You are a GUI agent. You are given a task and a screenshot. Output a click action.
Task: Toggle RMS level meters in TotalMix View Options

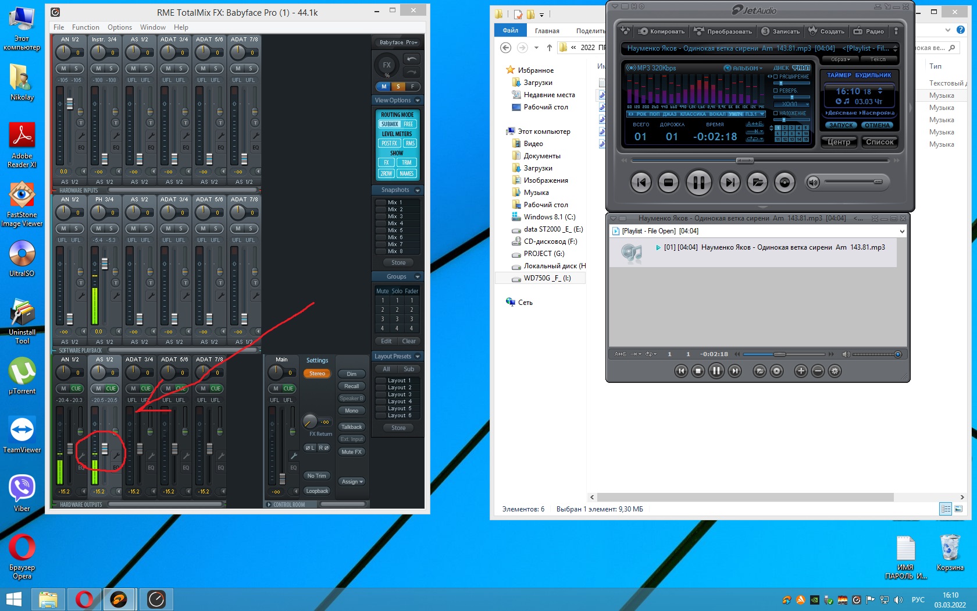(410, 144)
